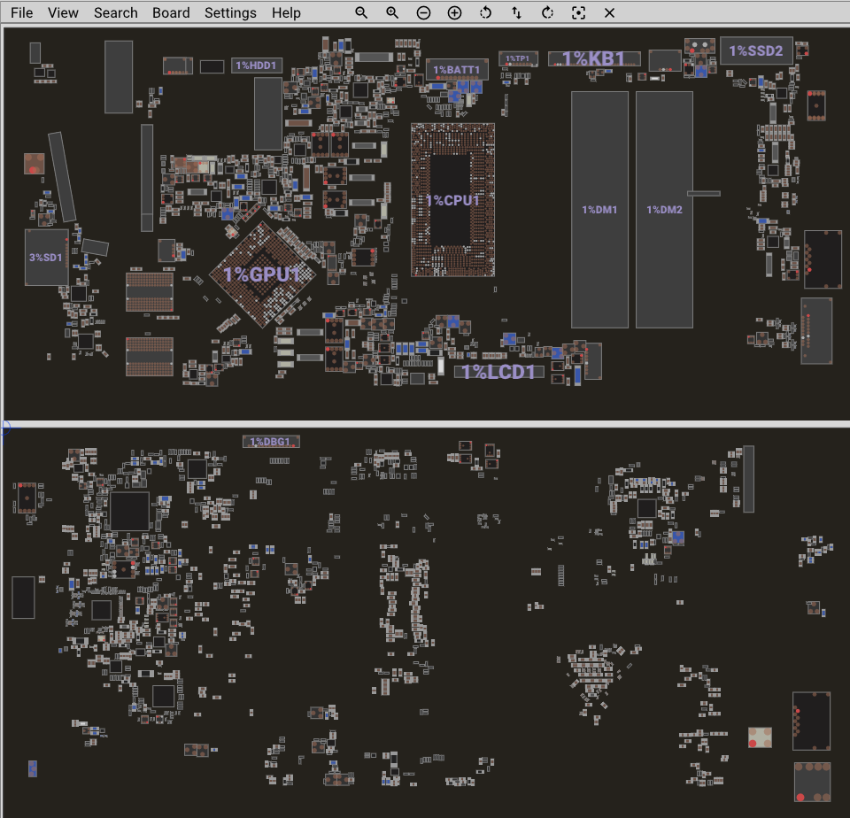
Task: Open the Search menu
Action: click(116, 12)
